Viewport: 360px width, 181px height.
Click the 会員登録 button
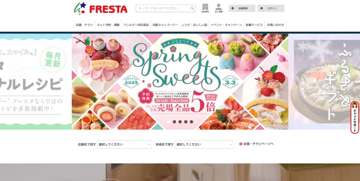pos(242,8)
